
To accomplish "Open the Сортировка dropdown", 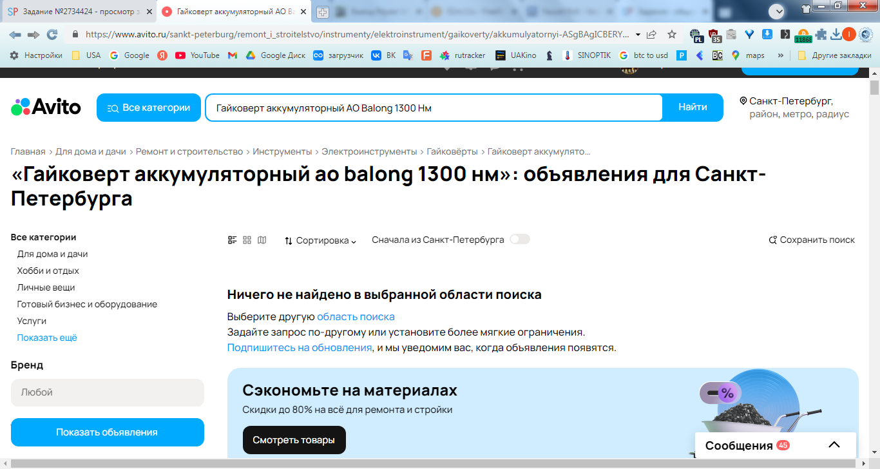I will [x=320, y=240].
